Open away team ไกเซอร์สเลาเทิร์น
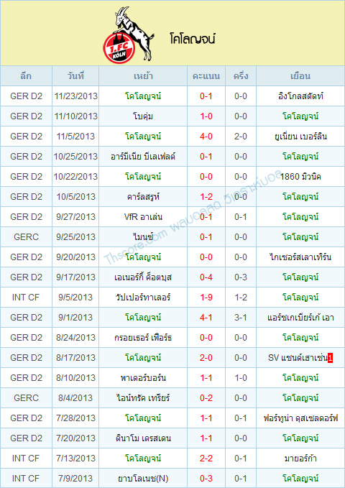 (x=300, y=257)
